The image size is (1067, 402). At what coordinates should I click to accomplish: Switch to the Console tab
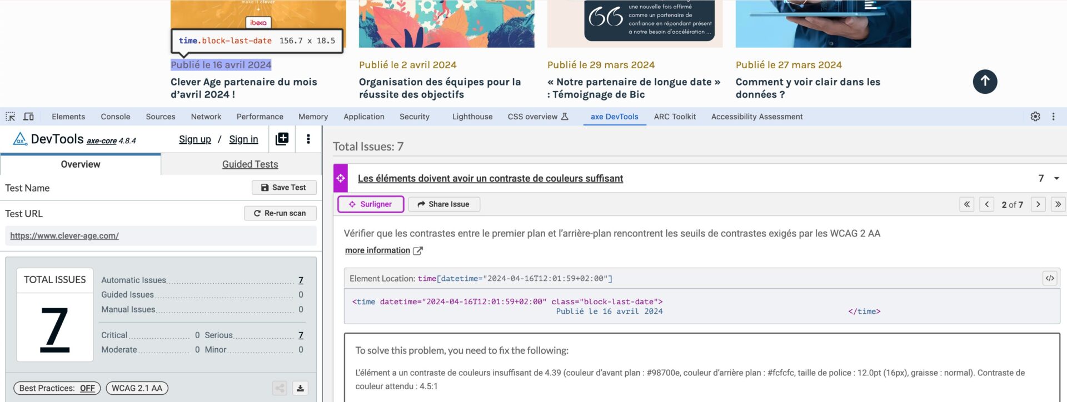point(116,117)
